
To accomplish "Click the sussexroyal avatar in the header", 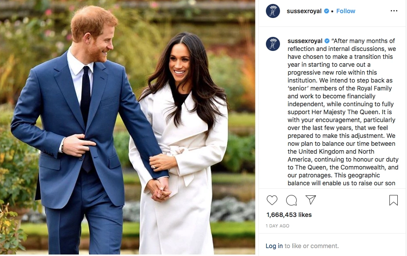I will click(x=273, y=11).
